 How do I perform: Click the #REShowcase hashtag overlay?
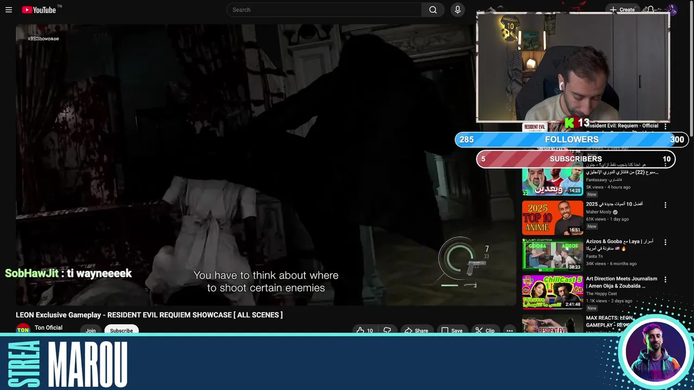point(43,38)
